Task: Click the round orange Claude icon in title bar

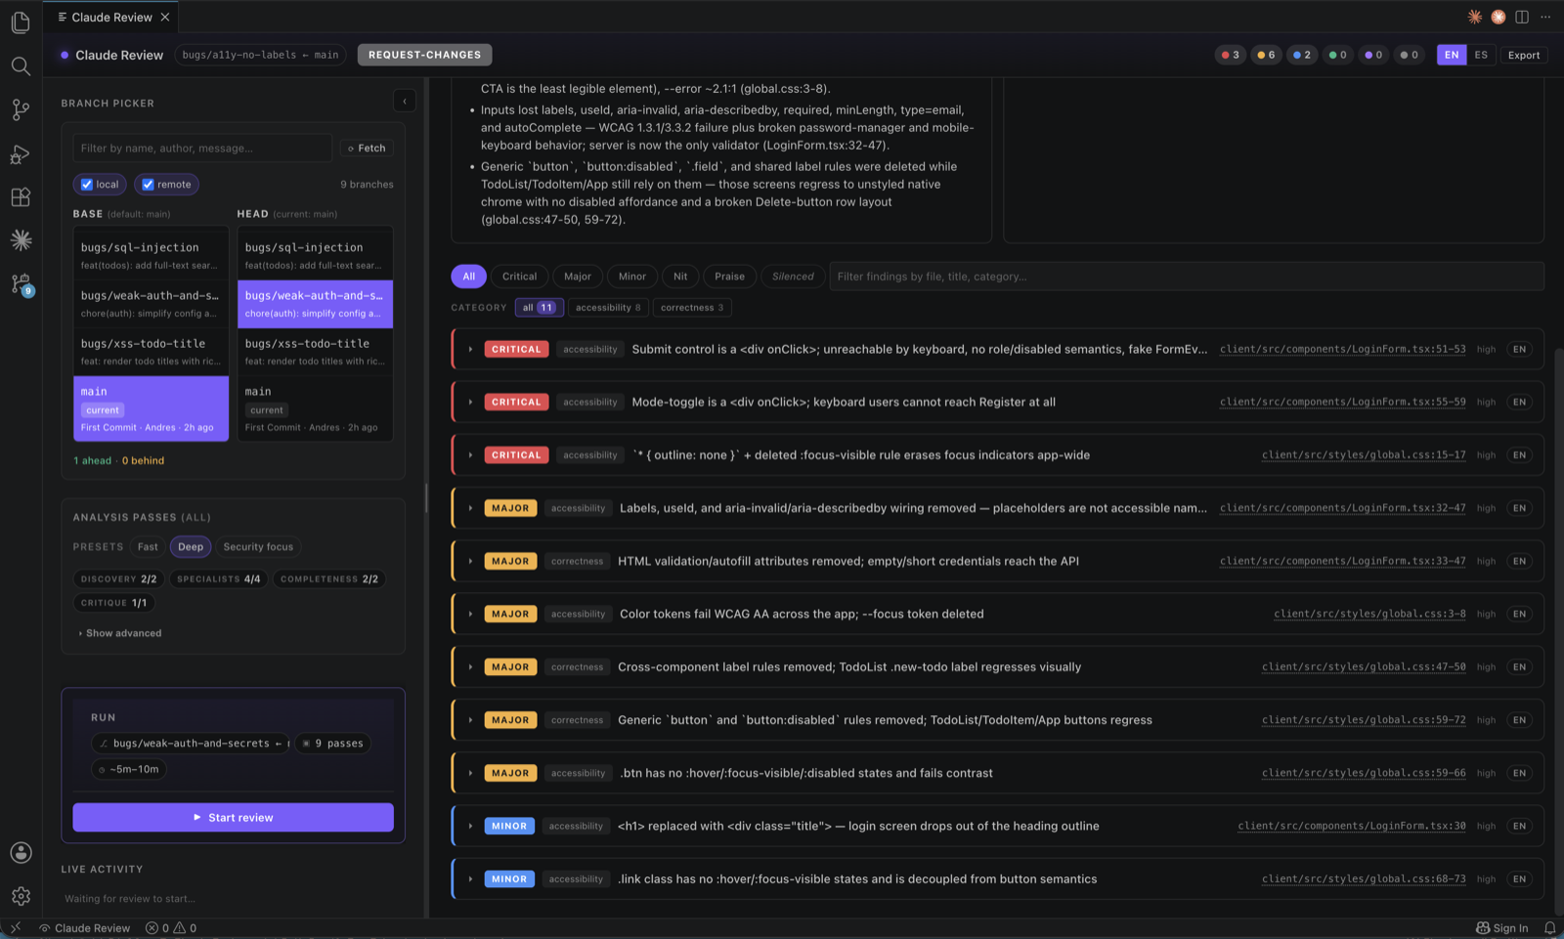Action: point(1499,17)
